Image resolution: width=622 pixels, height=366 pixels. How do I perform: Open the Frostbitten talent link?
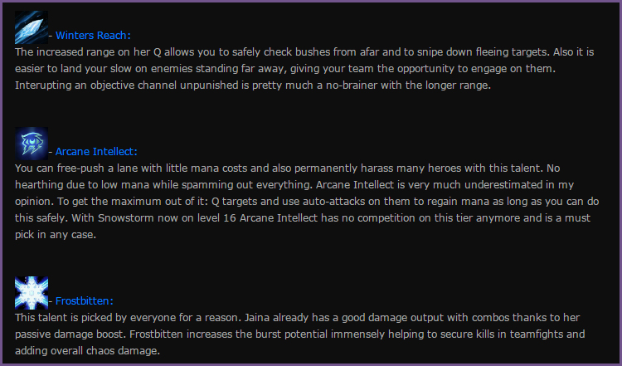84,301
